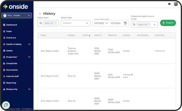Image resolution: width=182 pixels, height=111 pixels.
Task: Remove Select All chip from team filter
Action: [55, 23]
